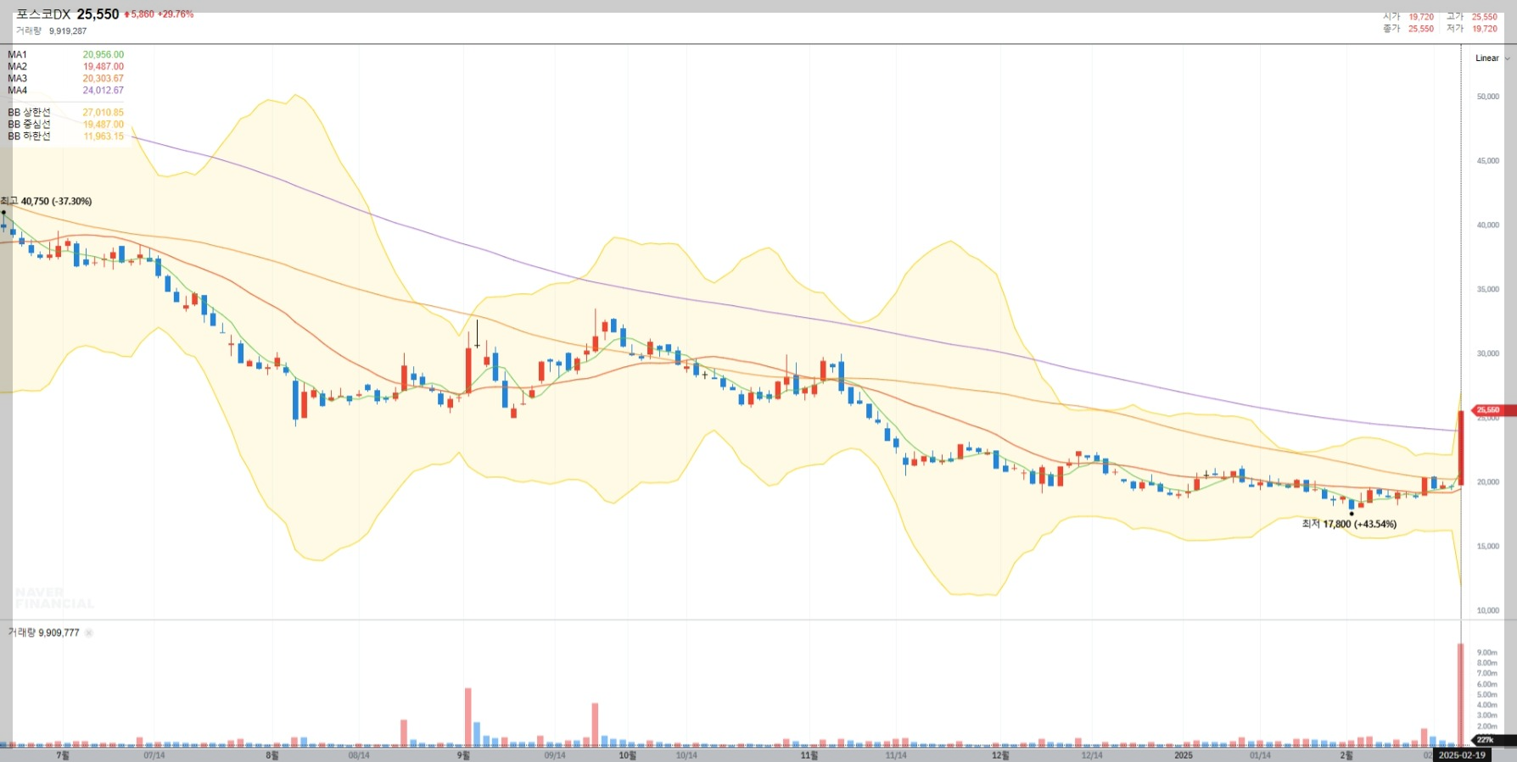Click the 9.00m volume axis label
This screenshot has height=762, width=1517.
1487,654
